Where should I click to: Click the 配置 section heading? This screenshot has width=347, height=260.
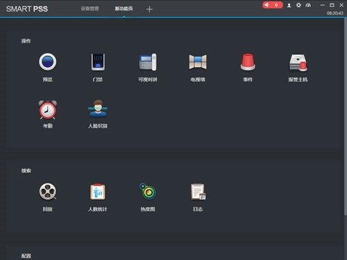26,256
